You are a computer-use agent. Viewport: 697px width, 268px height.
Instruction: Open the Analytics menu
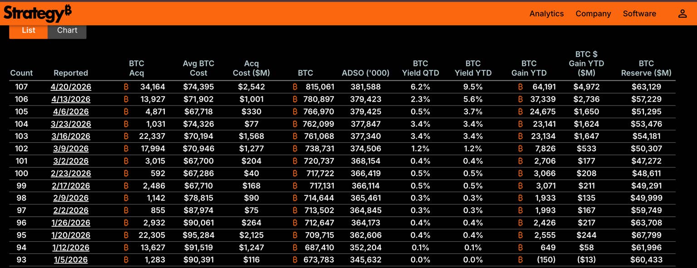click(x=546, y=14)
